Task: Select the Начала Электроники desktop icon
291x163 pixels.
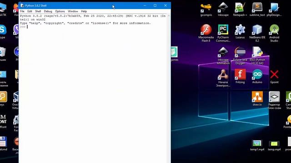Action: 223,78
